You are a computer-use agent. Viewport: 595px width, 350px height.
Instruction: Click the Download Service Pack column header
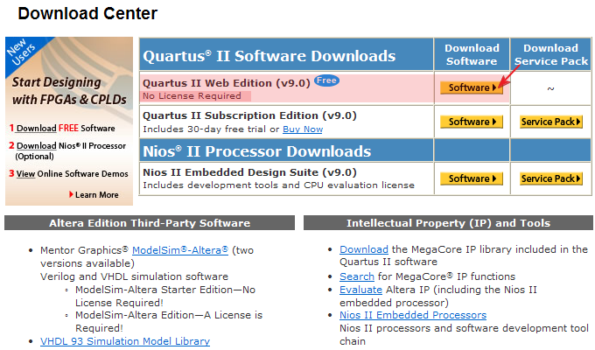point(551,54)
